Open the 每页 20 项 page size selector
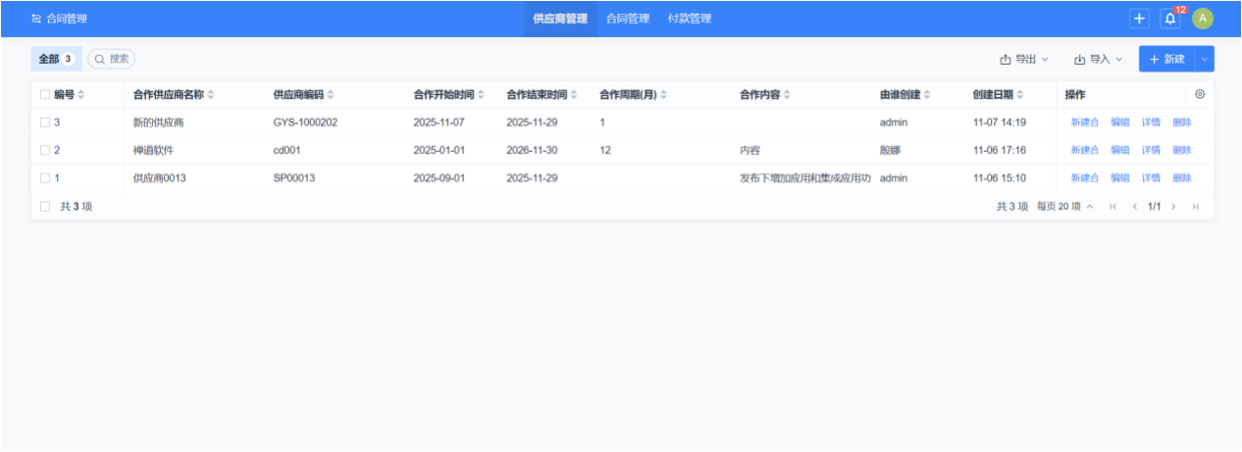Screen dimensions: 1242x452 [x=1065, y=207]
